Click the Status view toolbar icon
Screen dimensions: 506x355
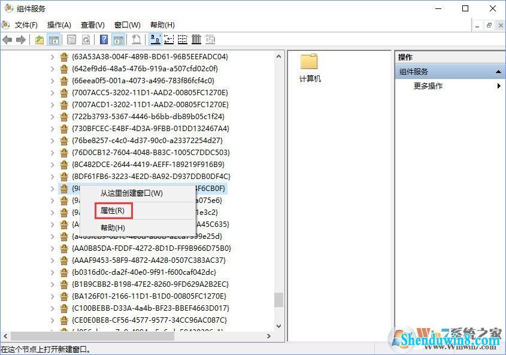pos(210,40)
